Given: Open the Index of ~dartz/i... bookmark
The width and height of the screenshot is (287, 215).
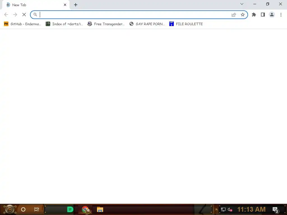Looking at the screenshot, I should (x=64, y=24).
